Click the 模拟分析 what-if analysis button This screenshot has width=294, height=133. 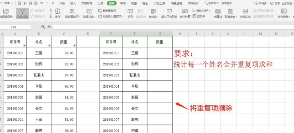pyautogui.click(x=201, y=11)
